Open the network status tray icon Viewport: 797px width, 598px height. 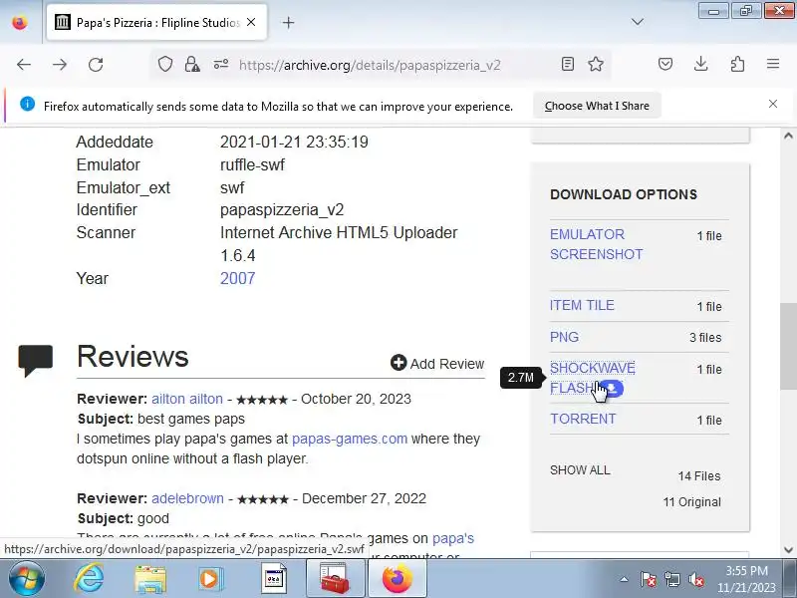(x=671, y=579)
